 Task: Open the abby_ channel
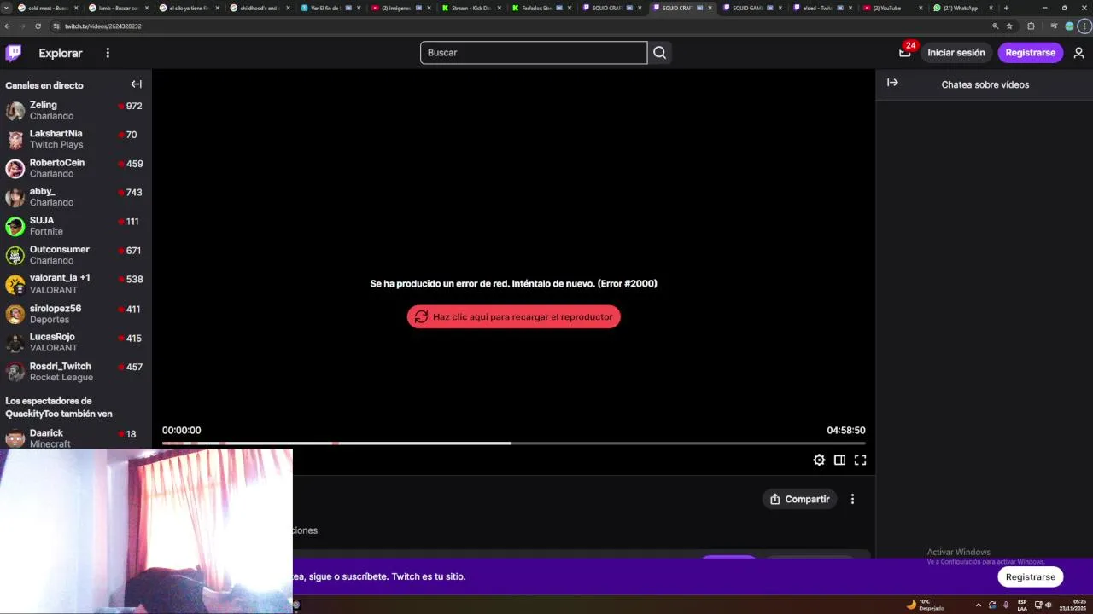(x=76, y=197)
